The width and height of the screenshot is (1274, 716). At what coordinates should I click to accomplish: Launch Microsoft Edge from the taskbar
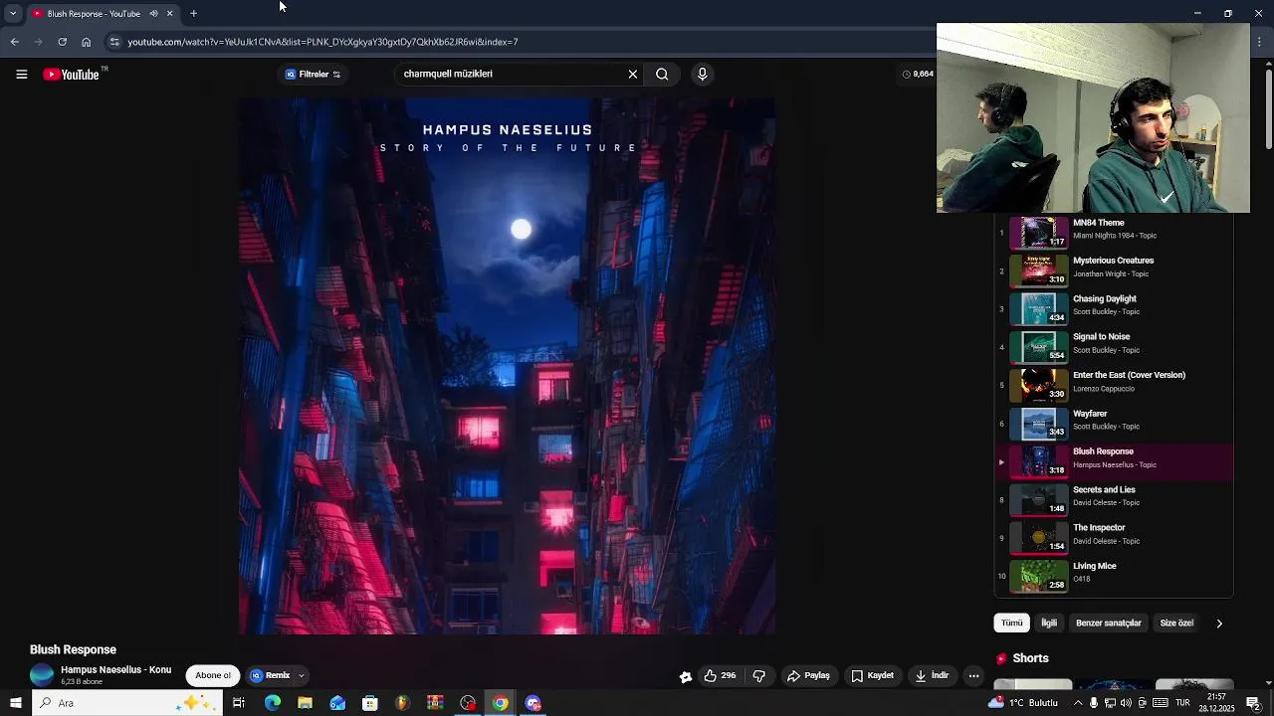[273, 703]
